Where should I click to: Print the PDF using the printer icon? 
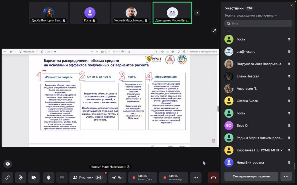[162, 52]
